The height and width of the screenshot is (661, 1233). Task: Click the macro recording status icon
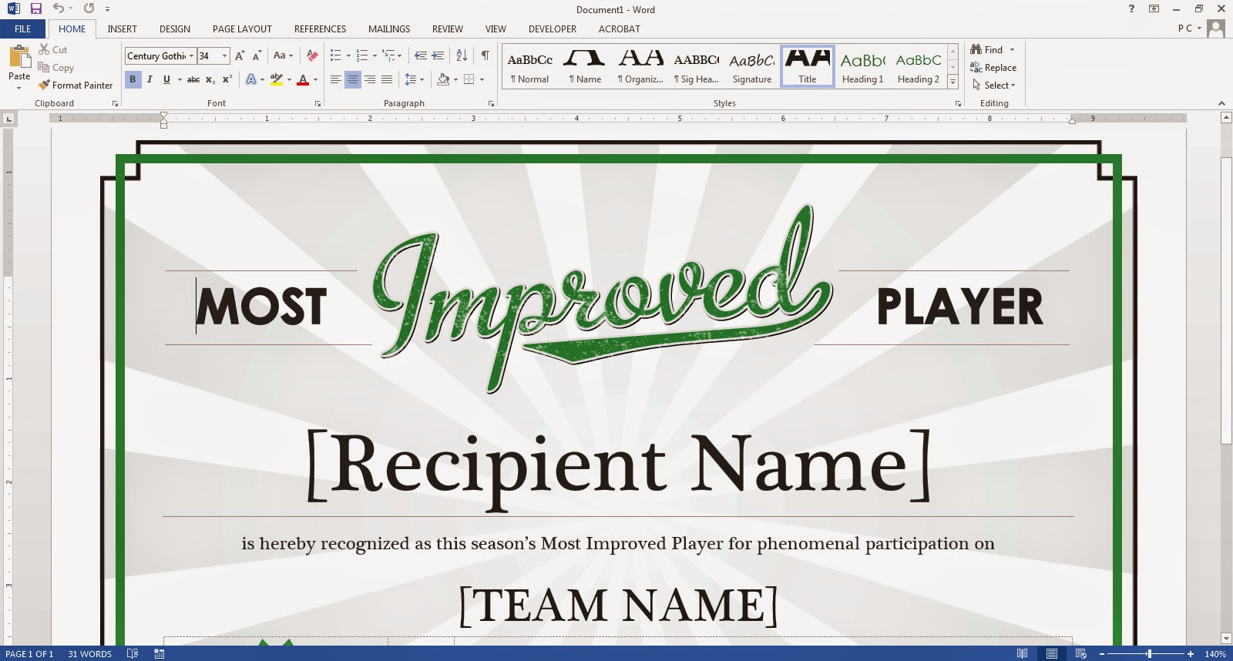pyautogui.click(x=160, y=654)
